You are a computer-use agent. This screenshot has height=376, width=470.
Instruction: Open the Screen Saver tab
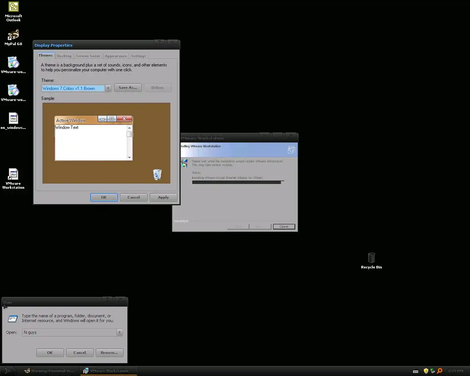(88, 56)
